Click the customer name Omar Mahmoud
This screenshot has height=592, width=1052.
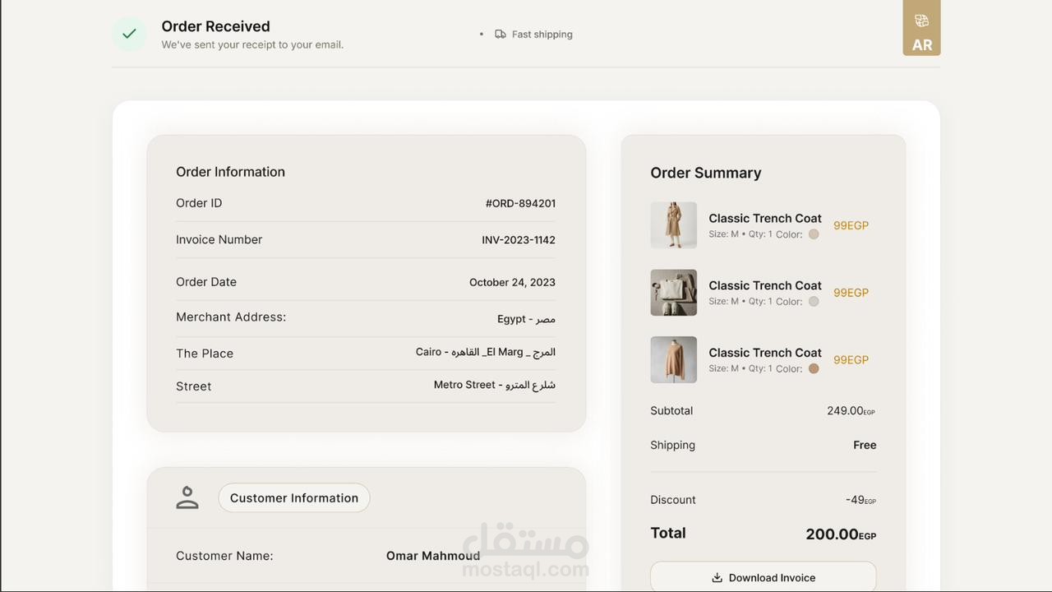(433, 556)
